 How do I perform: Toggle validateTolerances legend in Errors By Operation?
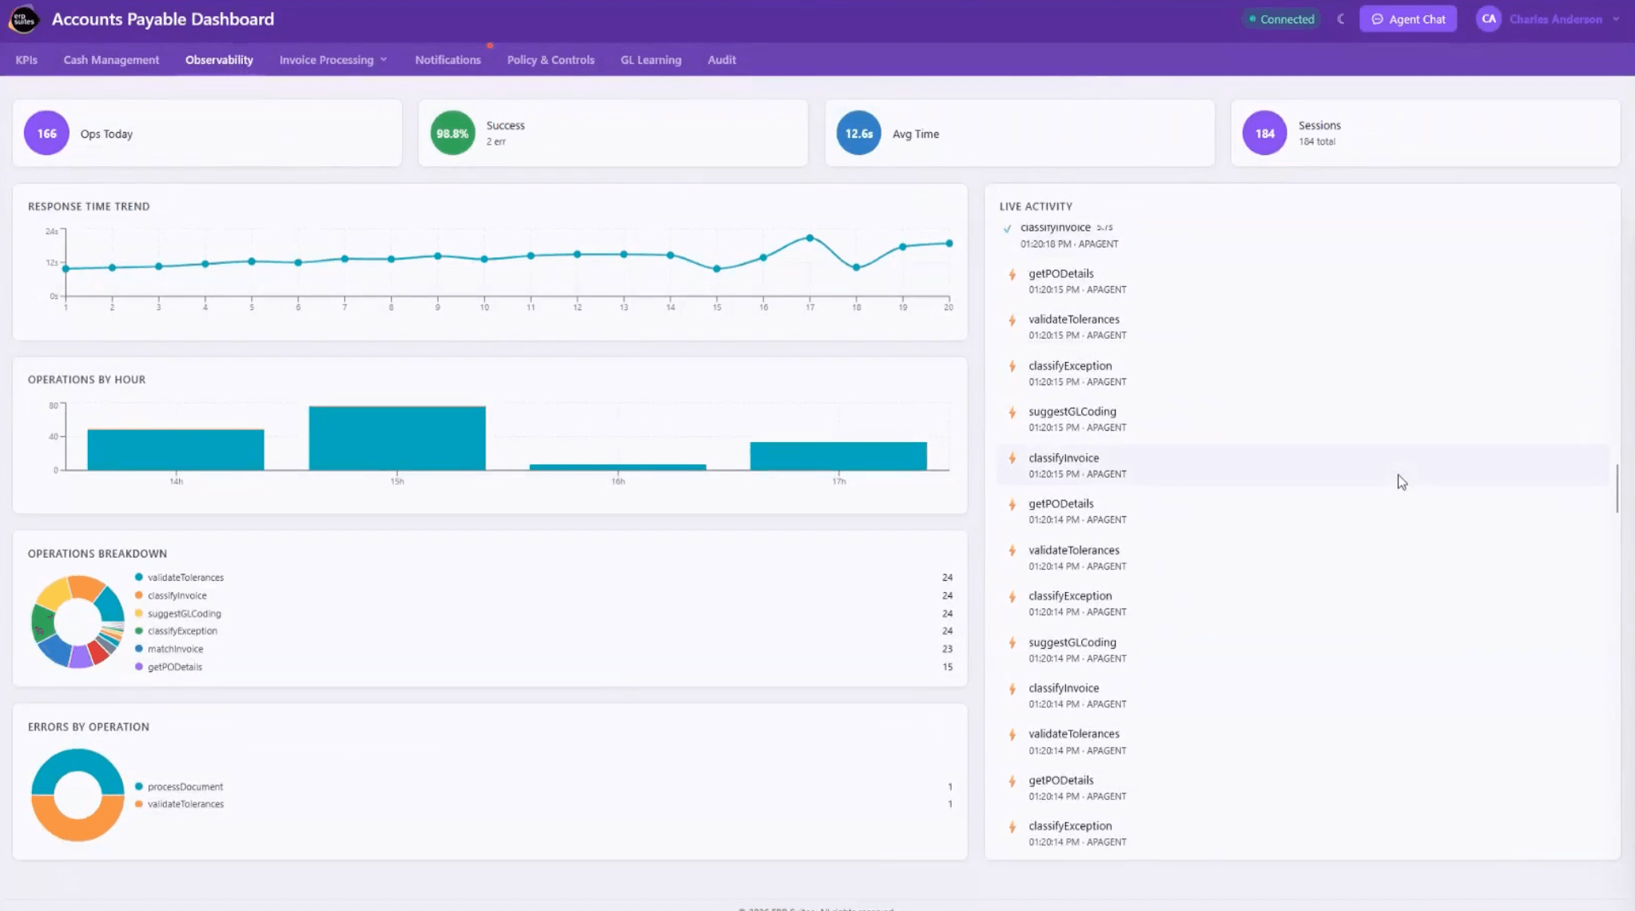coord(180,804)
